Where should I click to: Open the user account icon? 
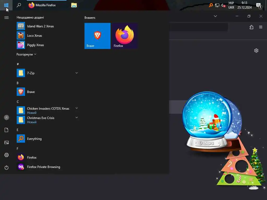[x=7, y=117]
